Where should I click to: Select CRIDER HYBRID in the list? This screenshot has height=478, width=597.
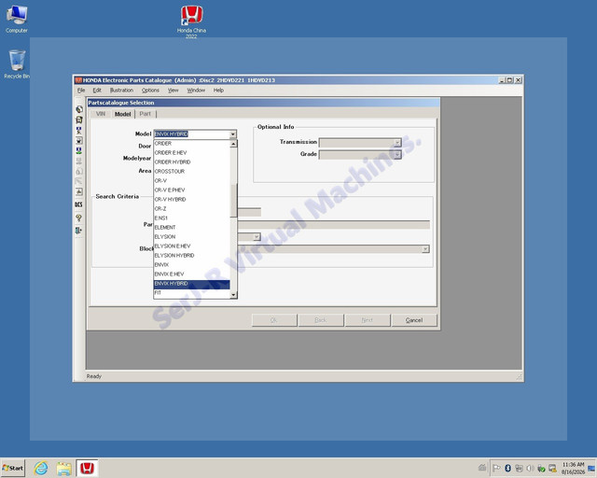192,162
